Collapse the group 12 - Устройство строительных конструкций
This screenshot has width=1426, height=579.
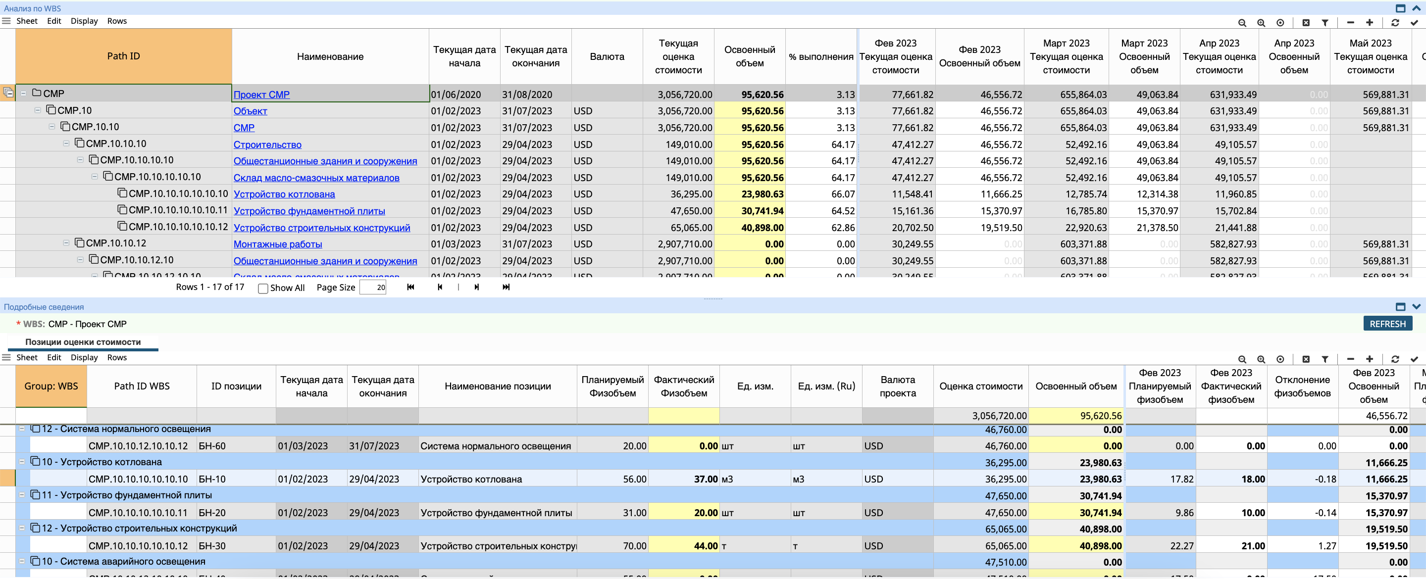(x=22, y=528)
